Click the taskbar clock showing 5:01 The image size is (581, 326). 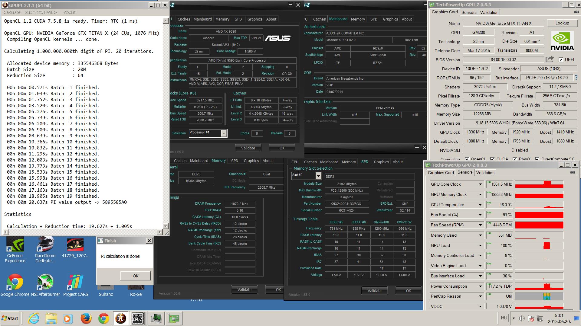click(x=559, y=318)
